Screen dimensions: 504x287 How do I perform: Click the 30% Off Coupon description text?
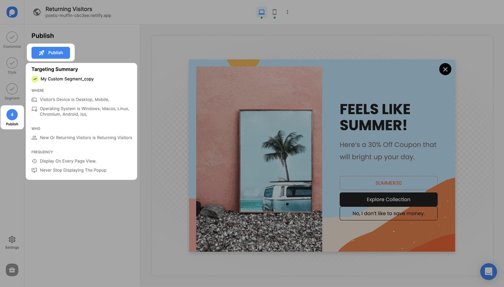click(x=388, y=151)
